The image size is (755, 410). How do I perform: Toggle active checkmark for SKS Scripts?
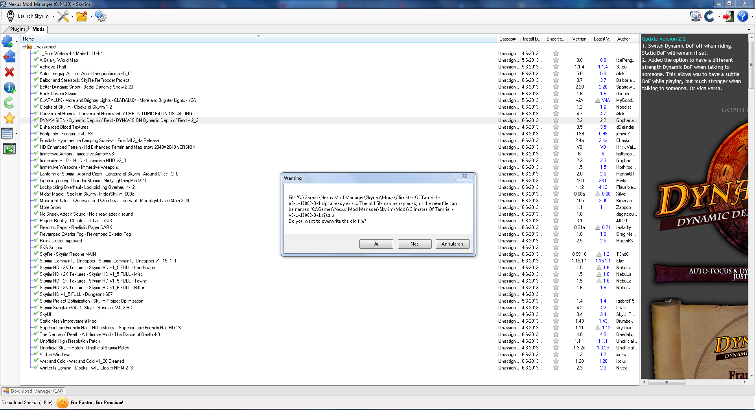pyautogui.click(x=36, y=247)
